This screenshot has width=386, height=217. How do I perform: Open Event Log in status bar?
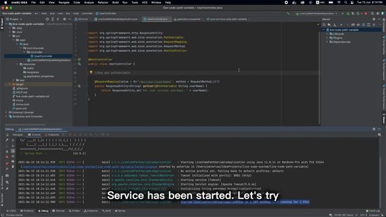(373, 211)
